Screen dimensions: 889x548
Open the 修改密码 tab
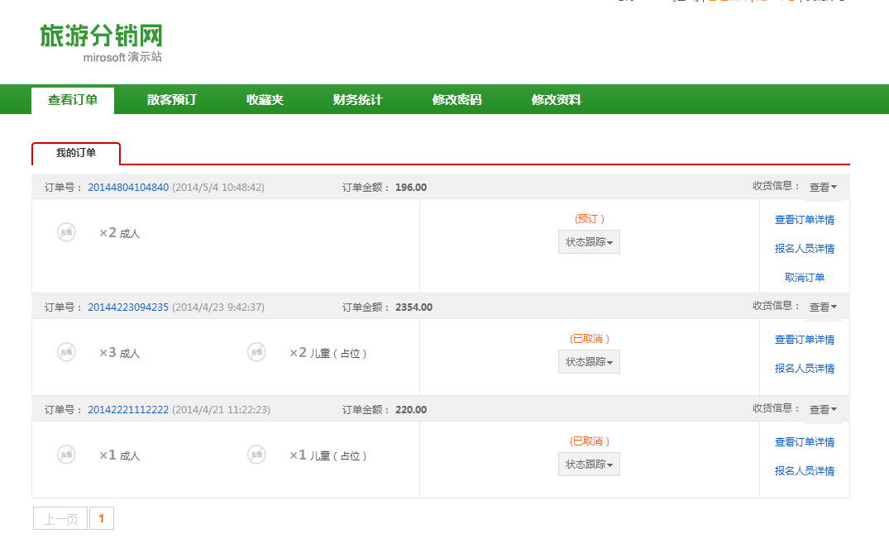[457, 100]
